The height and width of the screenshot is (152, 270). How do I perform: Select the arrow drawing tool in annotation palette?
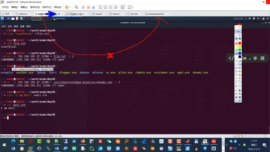tap(240, 65)
